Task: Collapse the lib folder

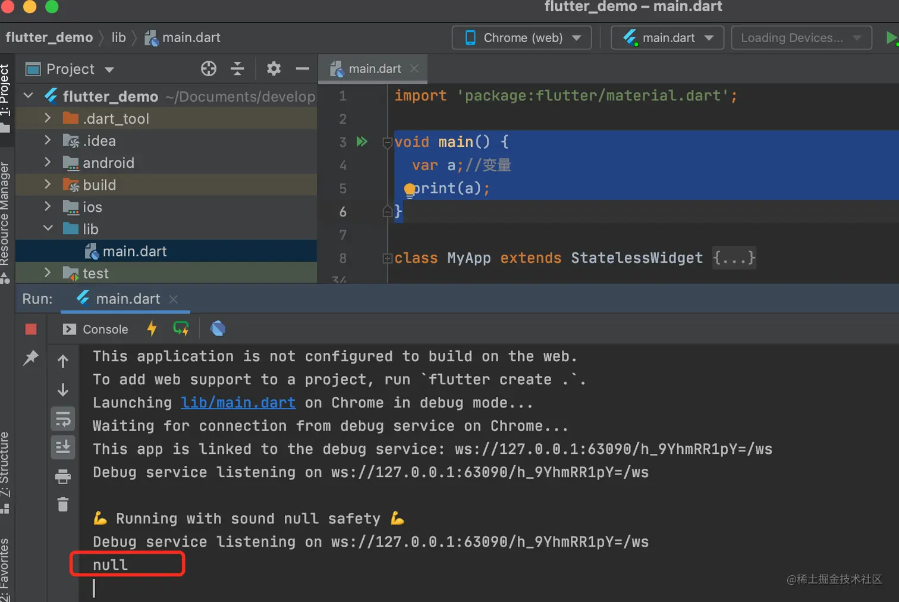Action: coord(48,228)
